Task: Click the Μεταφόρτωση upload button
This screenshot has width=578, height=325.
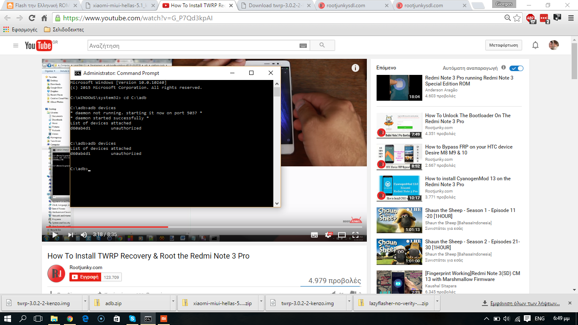Action: tap(504, 45)
